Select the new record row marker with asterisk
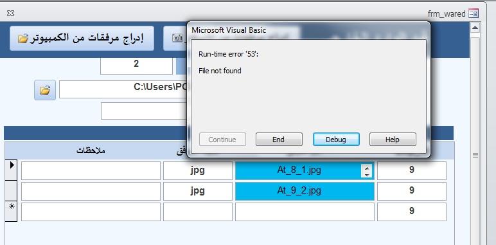 point(12,212)
